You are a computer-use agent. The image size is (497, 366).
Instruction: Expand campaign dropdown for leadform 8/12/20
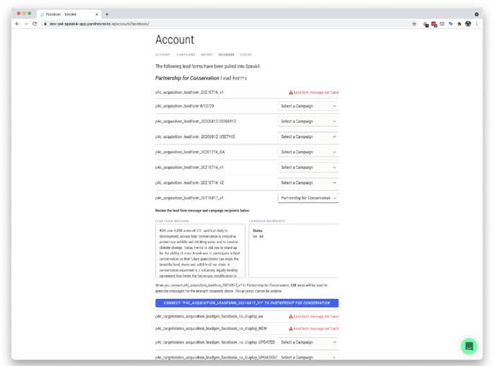point(308,106)
